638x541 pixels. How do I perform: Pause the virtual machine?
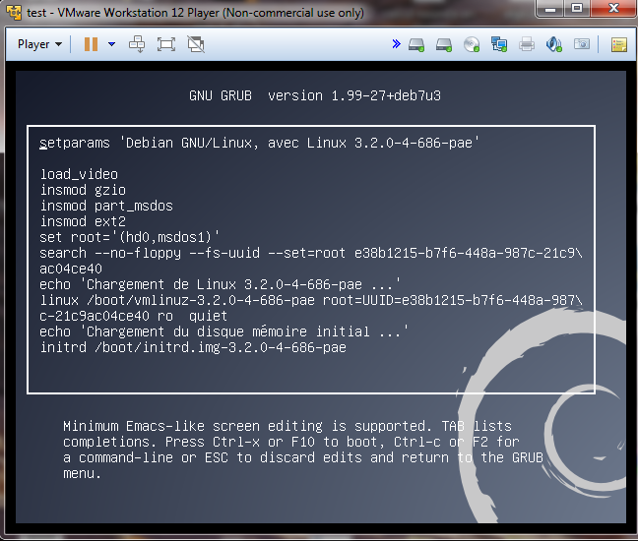91,44
